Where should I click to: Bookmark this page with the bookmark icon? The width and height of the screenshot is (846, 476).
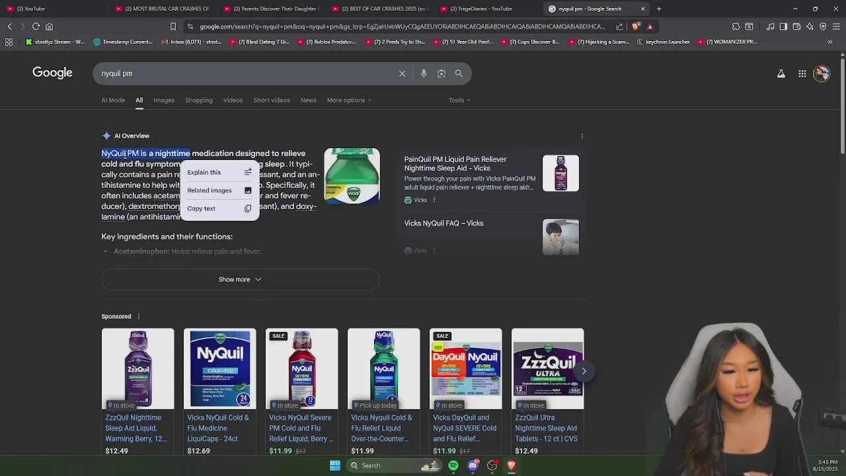click(x=173, y=26)
